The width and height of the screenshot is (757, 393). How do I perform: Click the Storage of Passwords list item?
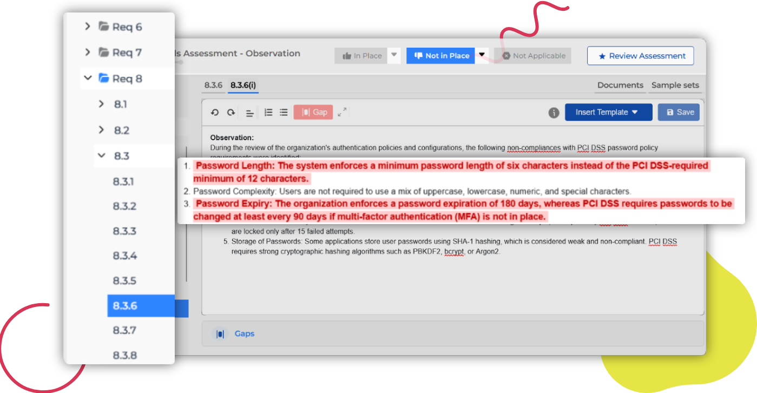[x=454, y=247]
